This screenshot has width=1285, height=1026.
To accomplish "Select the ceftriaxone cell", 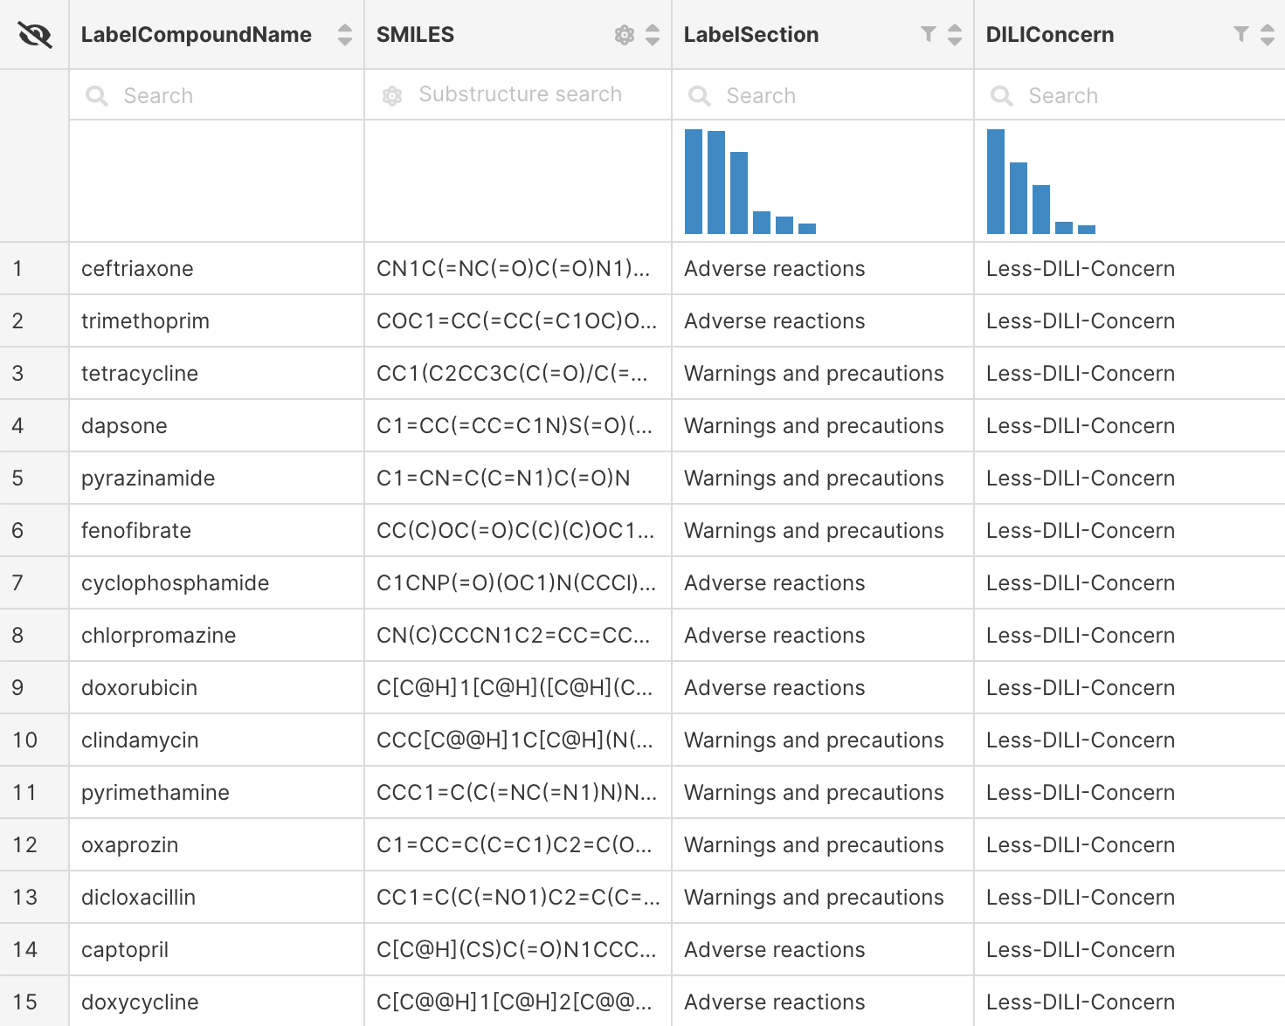I will point(217,268).
